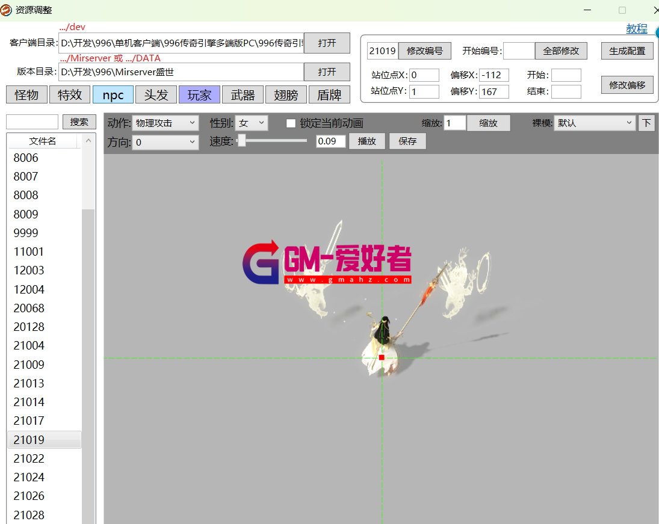
Task: Click the 客户端目录 path field
Action: (x=182, y=43)
